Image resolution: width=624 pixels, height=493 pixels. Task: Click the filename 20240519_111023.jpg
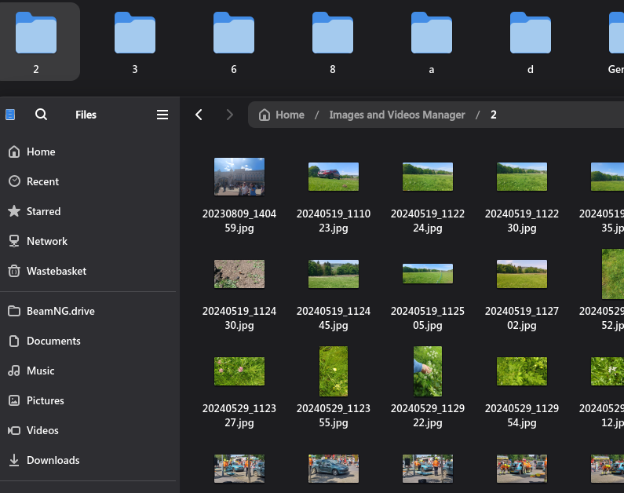click(334, 221)
